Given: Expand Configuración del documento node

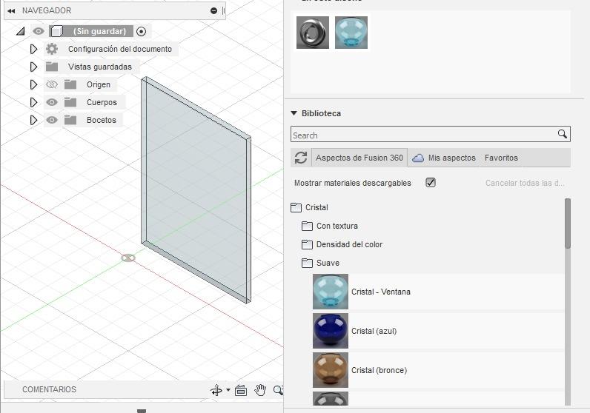Looking at the screenshot, I should pos(33,49).
